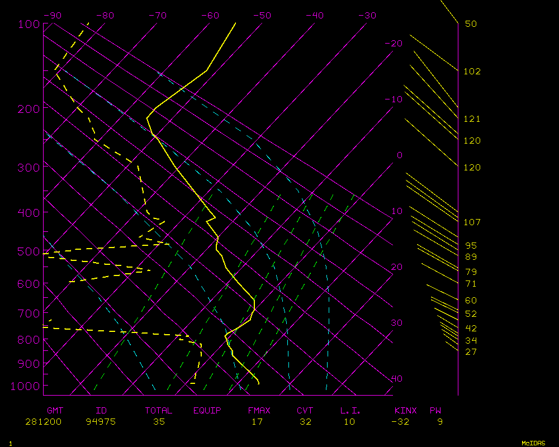Select the 40 isotherm label on right

[396, 379]
